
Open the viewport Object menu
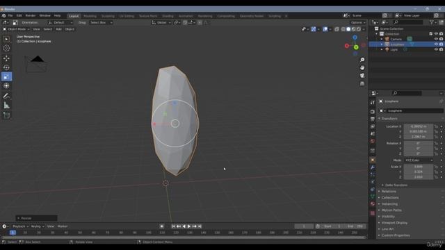(x=70, y=29)
